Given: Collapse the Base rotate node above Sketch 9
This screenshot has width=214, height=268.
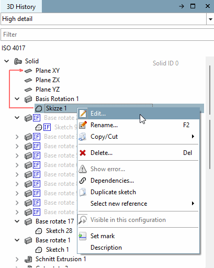Looking at the screenshot, I should click(17, 118).
